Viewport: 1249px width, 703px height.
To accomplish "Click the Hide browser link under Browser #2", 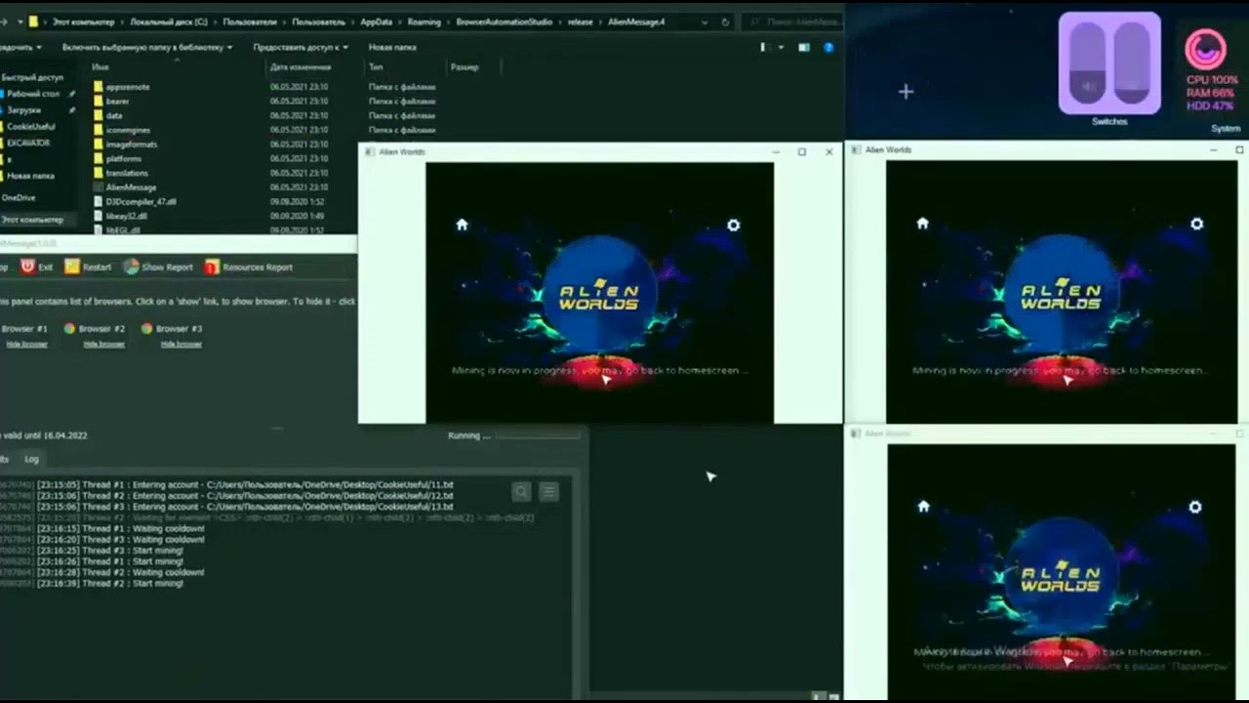I will tap(103, 344).
